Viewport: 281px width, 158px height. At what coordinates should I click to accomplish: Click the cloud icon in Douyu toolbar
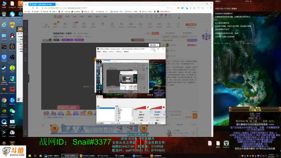131,24
